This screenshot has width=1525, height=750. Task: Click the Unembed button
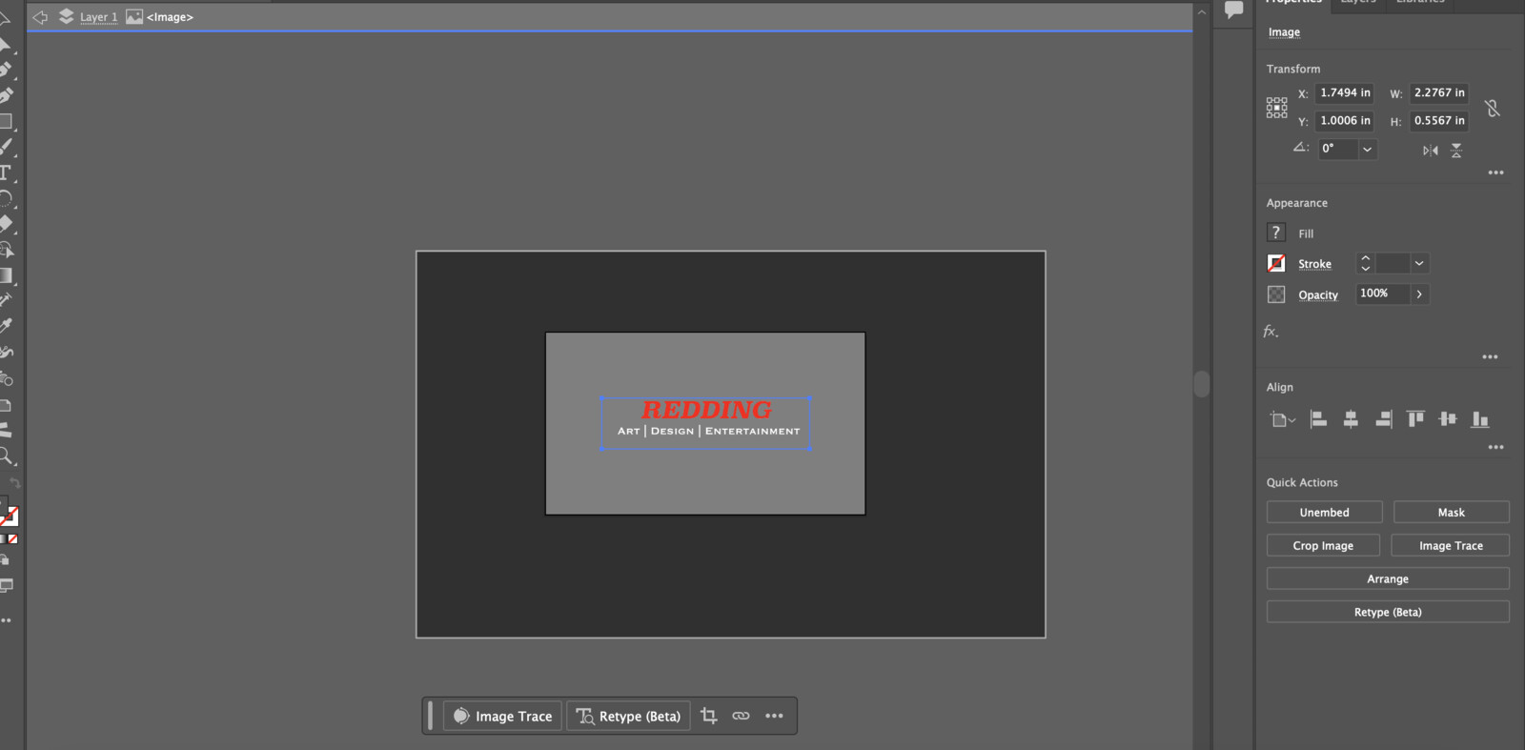[x=1324, y=513]
